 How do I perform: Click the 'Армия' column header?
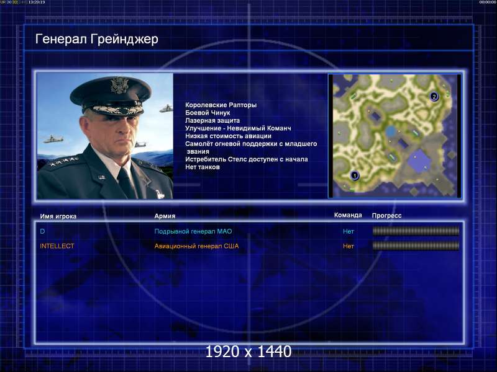coord(165,216)
